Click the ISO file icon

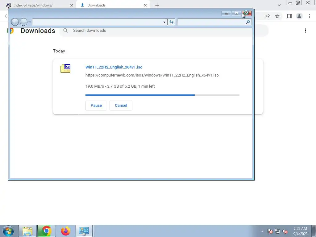[x=65, y=69]
